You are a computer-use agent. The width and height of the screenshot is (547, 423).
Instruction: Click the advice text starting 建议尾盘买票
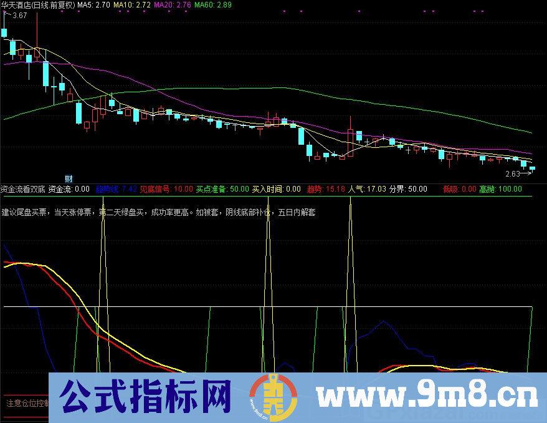click(158, 212)
